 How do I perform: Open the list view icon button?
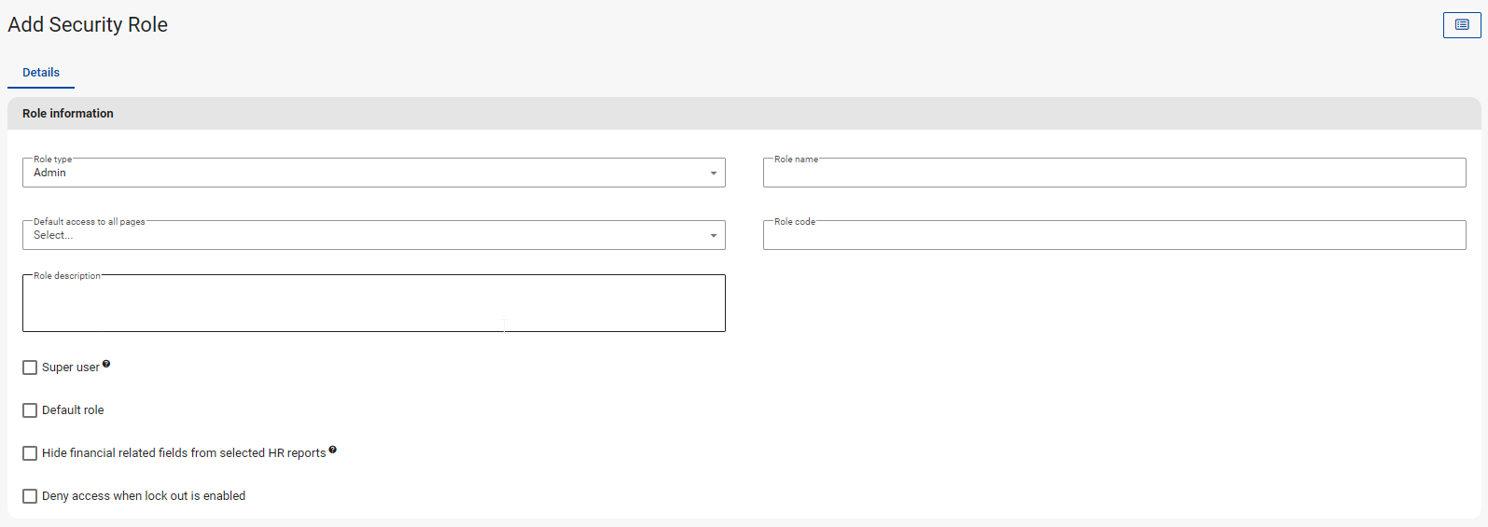coord(1461,25)
